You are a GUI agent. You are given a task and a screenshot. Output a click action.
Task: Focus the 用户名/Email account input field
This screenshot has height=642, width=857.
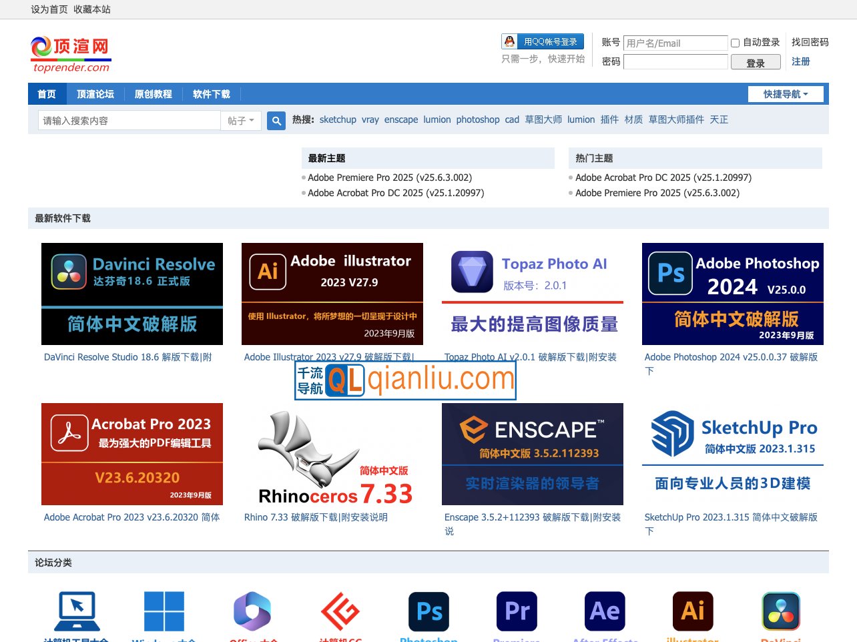tap(675, 43)
